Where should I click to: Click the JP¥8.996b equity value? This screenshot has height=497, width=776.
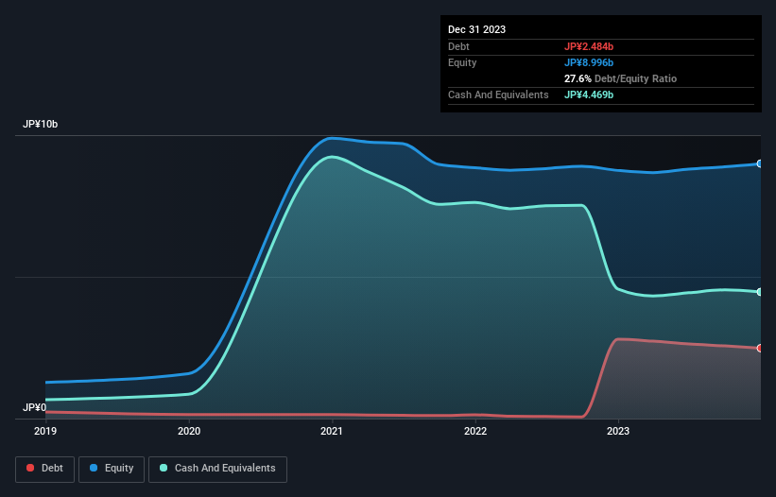click(589, 62)
